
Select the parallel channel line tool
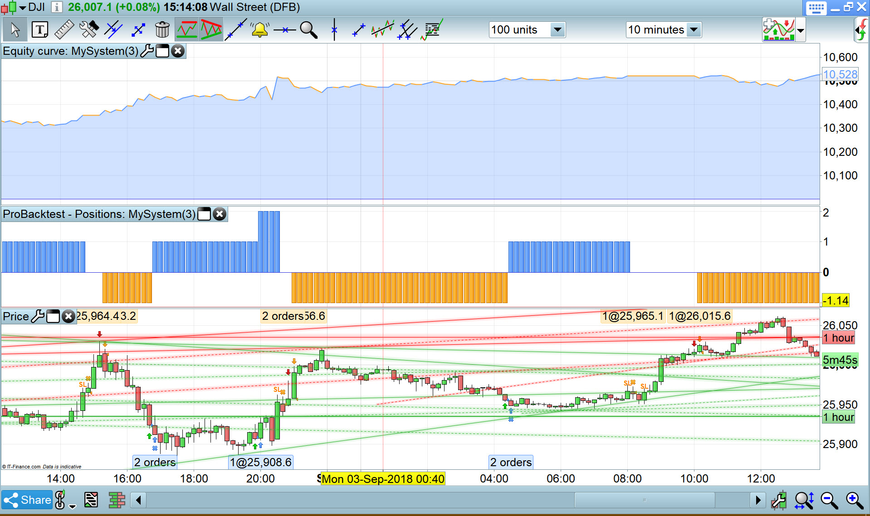point(113,30)
